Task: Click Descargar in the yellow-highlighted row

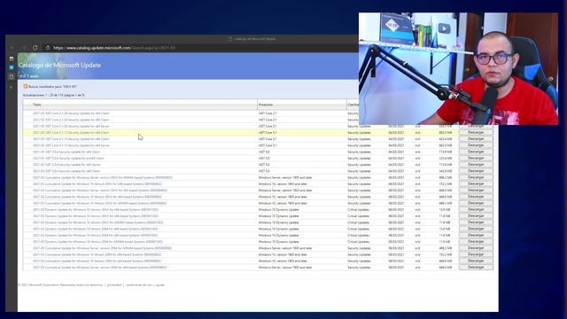Action: [476, 132]
